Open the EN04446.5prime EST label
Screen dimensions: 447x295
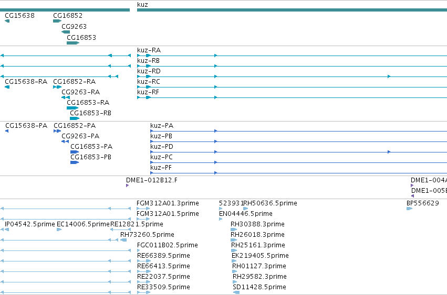point(246,214)
